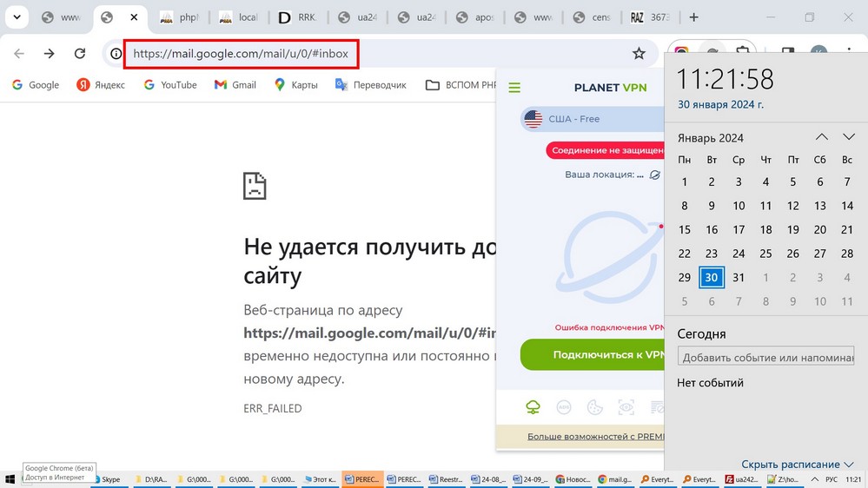Open the 24-08_ document in the taskbar
This screenshot has width=868, height=488.
(x=488, y=479)
